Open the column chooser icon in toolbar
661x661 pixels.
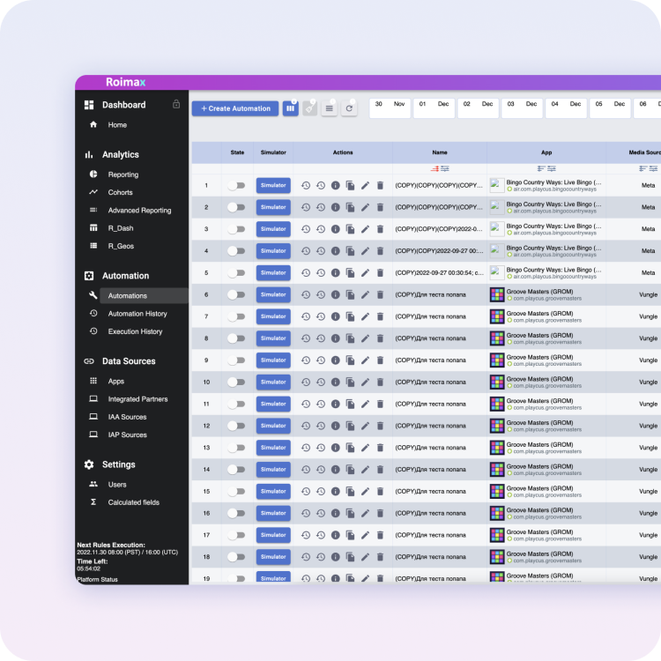[291, 108]
